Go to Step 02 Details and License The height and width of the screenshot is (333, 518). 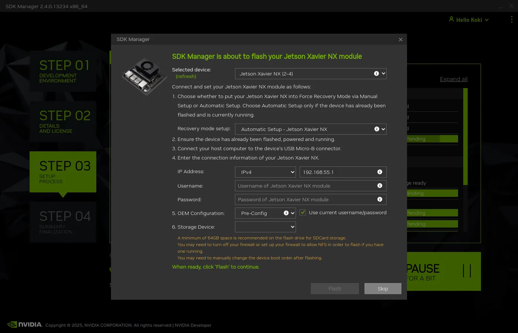(63, 121)
